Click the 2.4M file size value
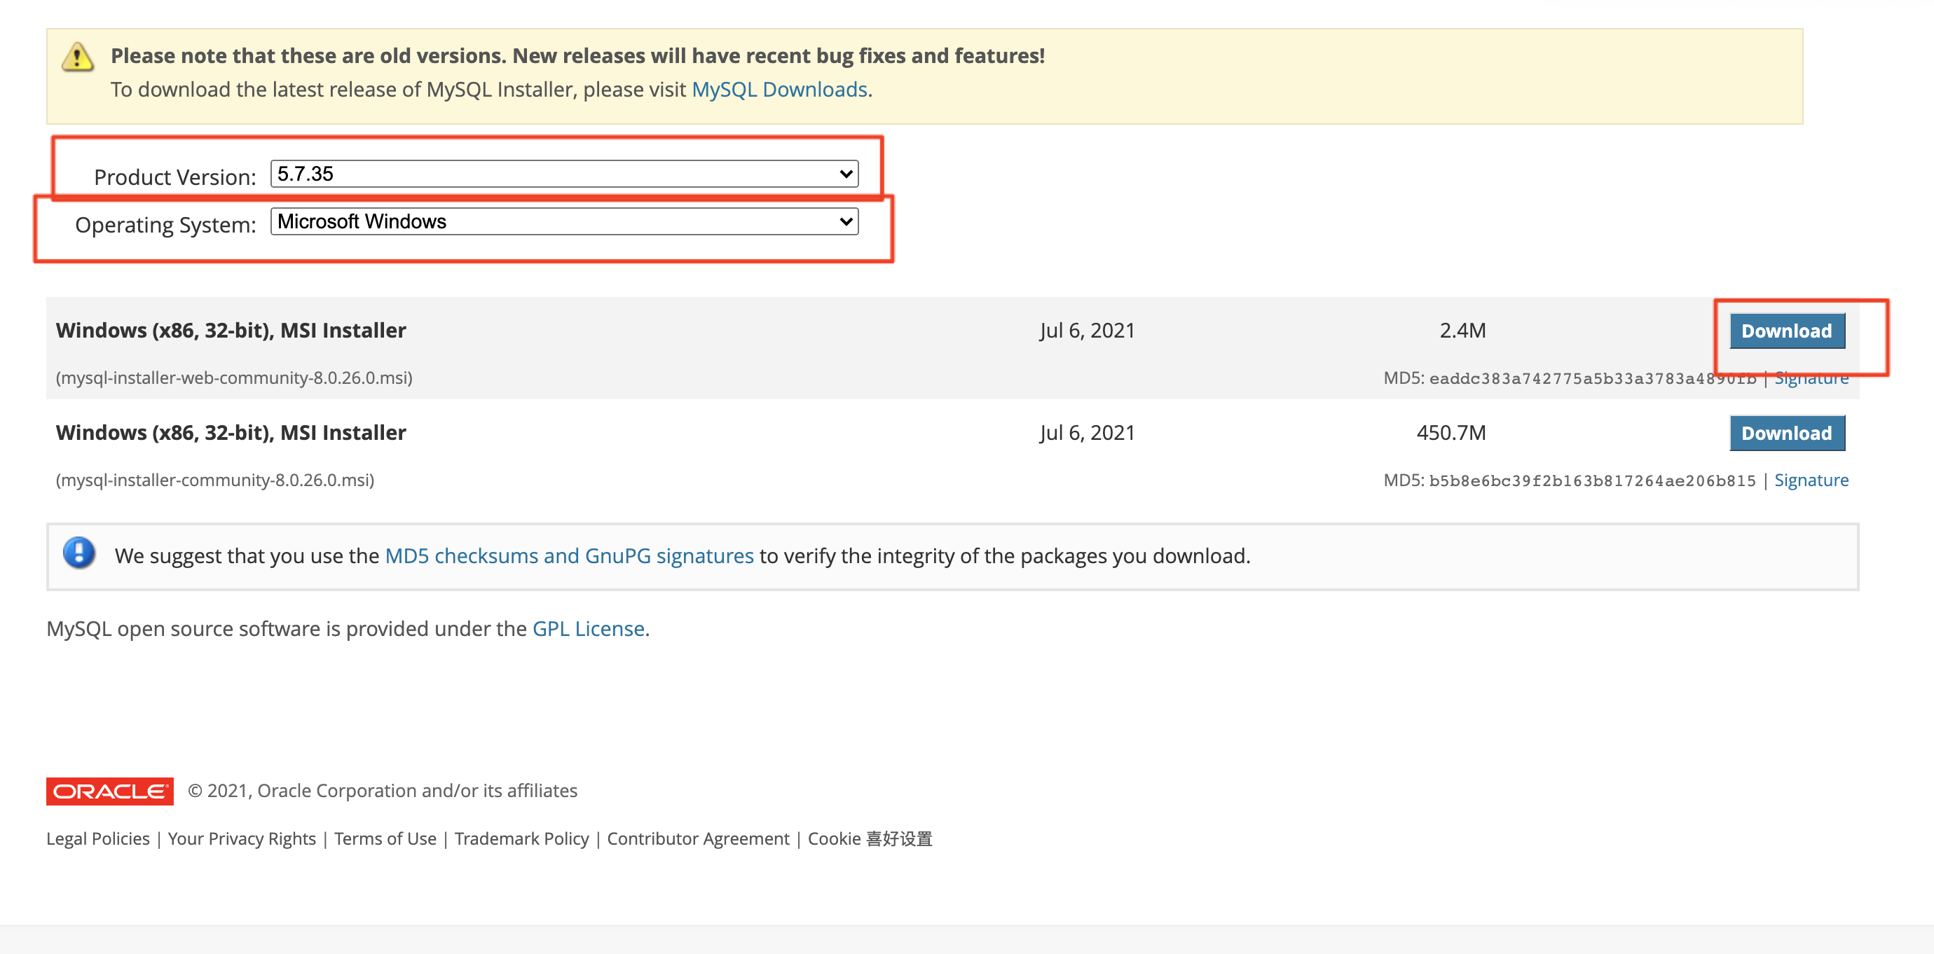This screenshot has height=954, width=1934. [1462, 331]
